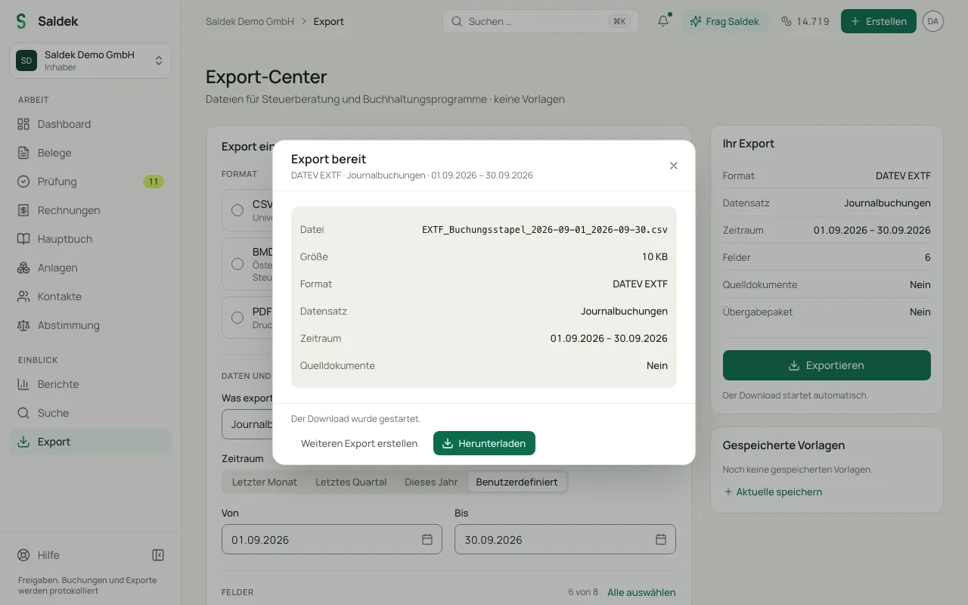The height and width of the screenshot is (605, 968).
Task: Navigate to Rechnungen
Action: (x=91, y=210)
